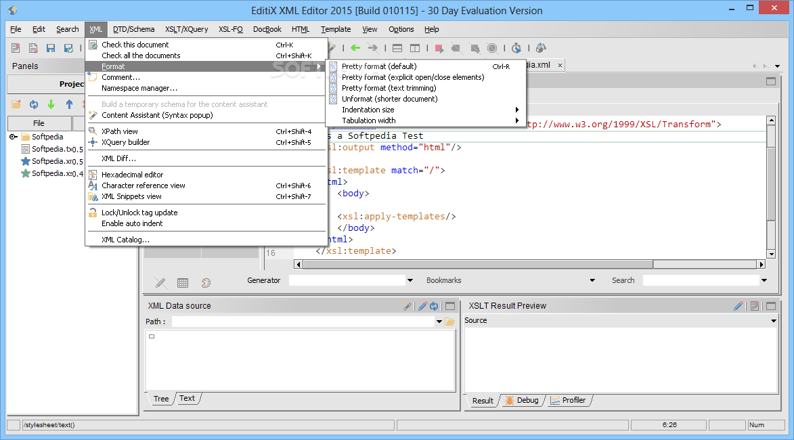The height and width of the screenshot is (440, 794).
Task: Choose Pretty format (default)
Action: [425, 66]
